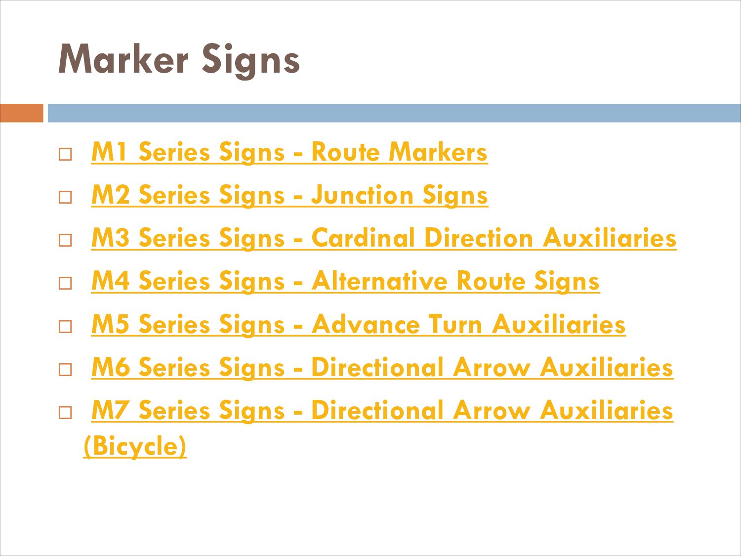This screenshot has height=556, width=741.
Task: Click the square bullet beside M6 Series
Action: point(65,370)
